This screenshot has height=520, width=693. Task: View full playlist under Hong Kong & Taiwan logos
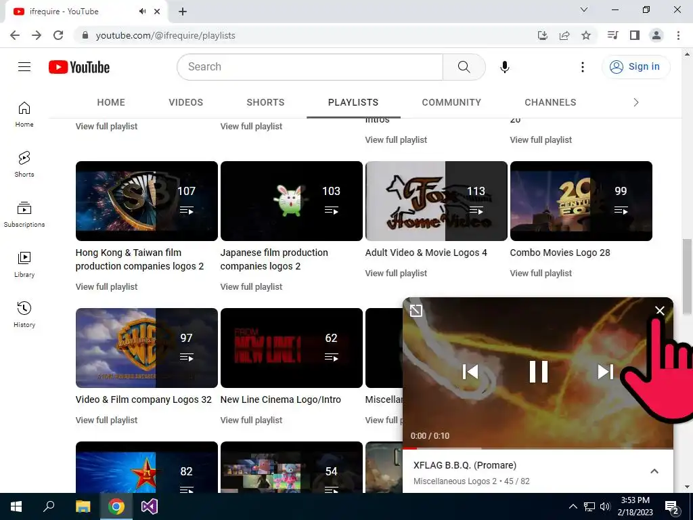[x=106, y=286]
